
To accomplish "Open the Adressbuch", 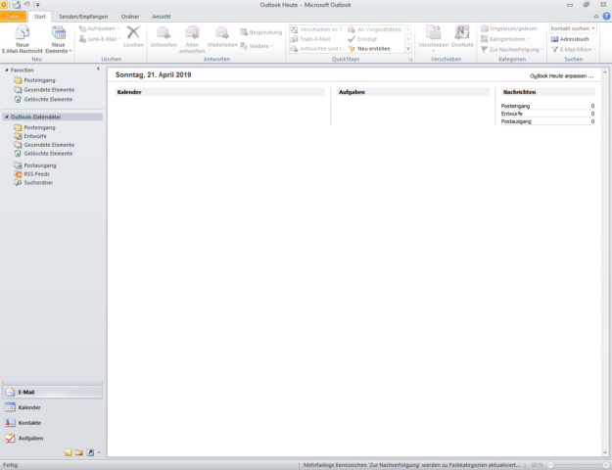I will [x=570, y=39].
